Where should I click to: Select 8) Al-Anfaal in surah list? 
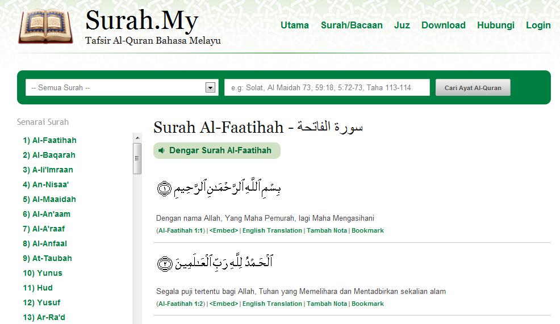coord(45,244)
